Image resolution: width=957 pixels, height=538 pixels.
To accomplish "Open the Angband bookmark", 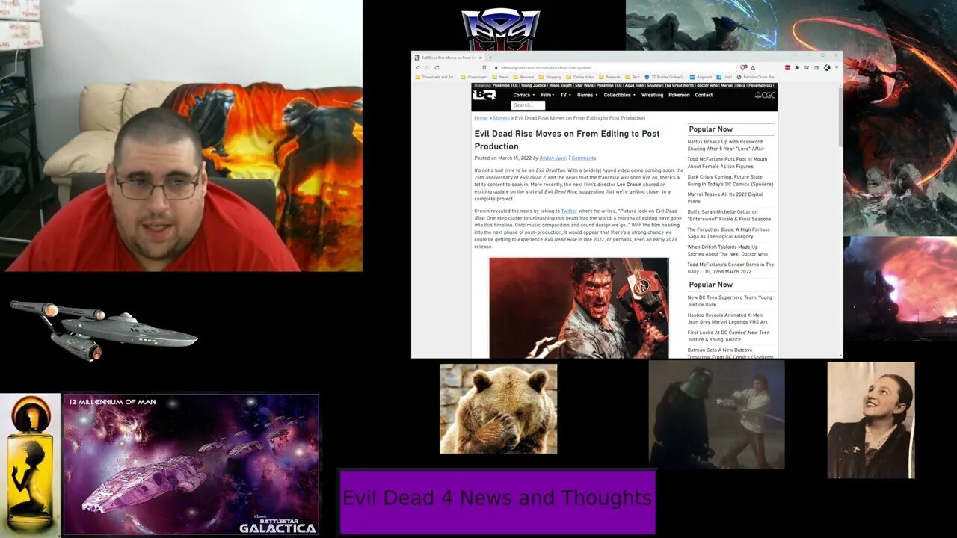I will (701, 77).
